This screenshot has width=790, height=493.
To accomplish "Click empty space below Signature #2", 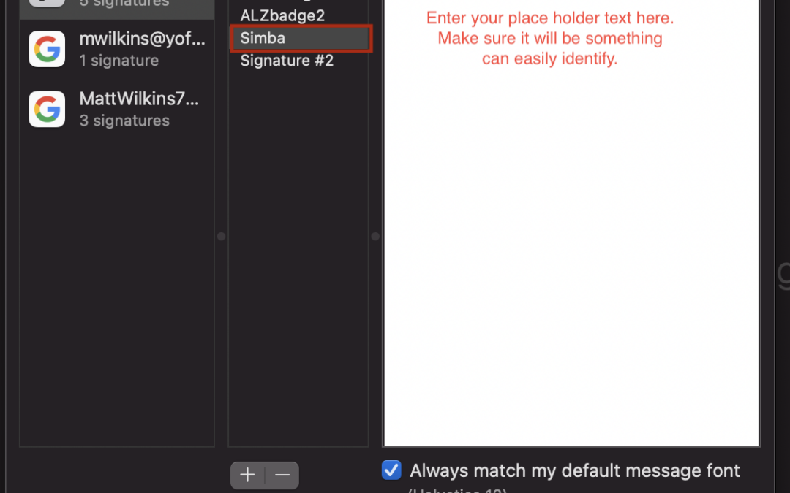I will pos(298,256).
